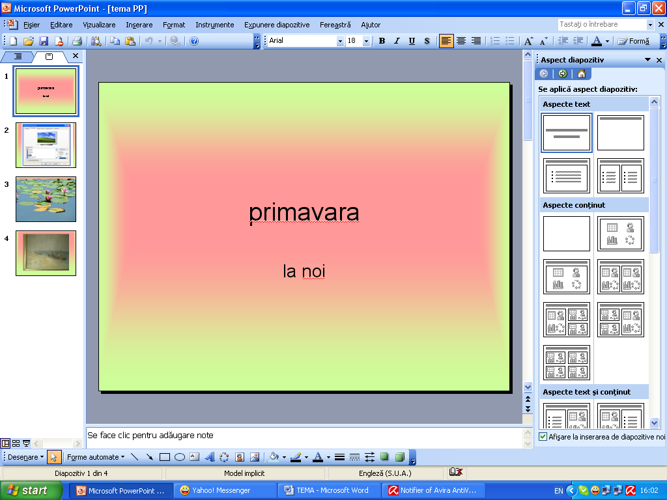
Task: Apply the Title Slide text layout
Action: (x=567, y=133)
